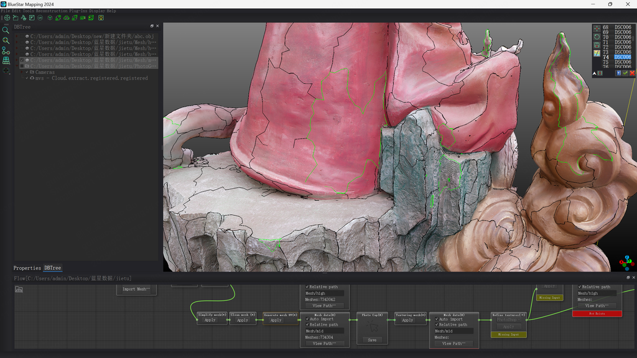Click the magnifier zoom tool in left sidebar
The width and height of the screenshot is (637, 358).
(x=6, y=30)
